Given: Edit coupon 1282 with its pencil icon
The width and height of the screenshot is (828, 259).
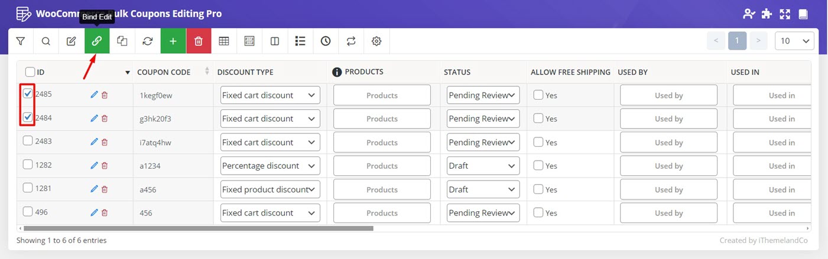Looking at the screenshot, I should [94, 166].
